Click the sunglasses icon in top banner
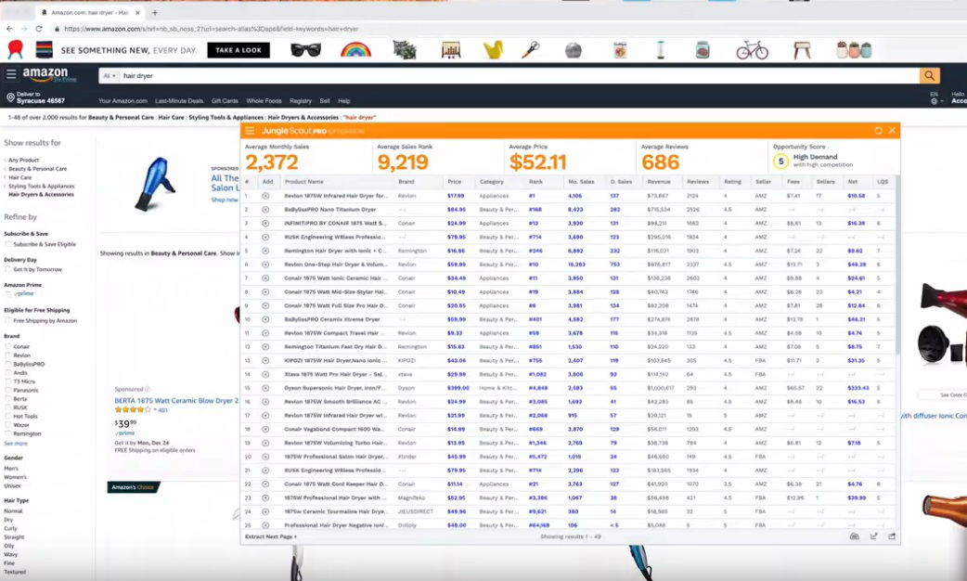 pos(306,50)
